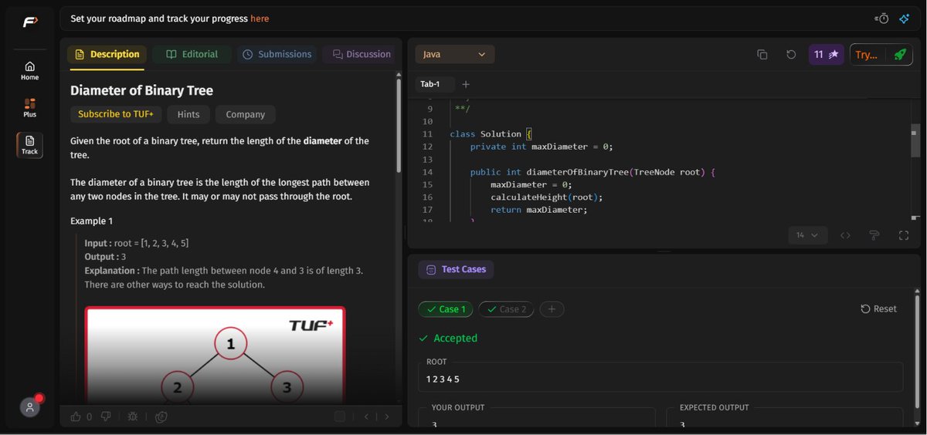This screenshot has height=435, width=927.
Task: Click the TUF logo in sidebar
Action: [29, 22]
